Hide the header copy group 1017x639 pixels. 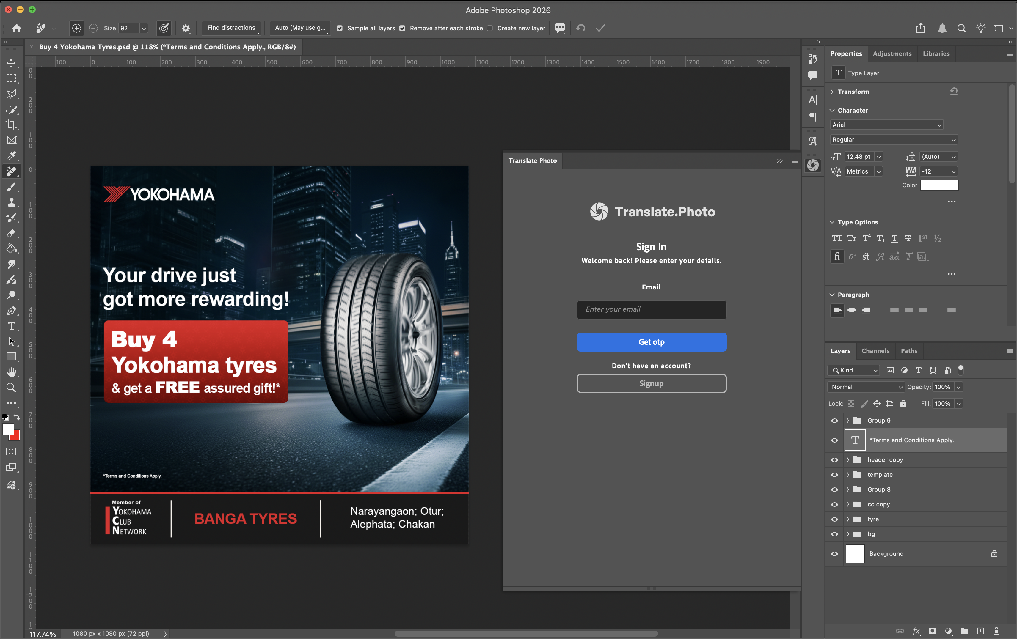[x=834, y=460]
